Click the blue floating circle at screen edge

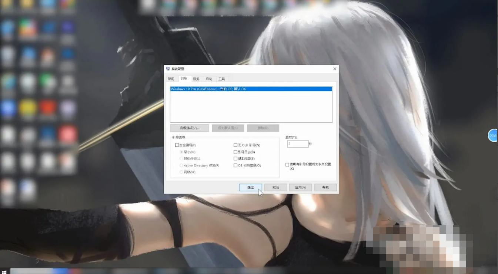493,136
